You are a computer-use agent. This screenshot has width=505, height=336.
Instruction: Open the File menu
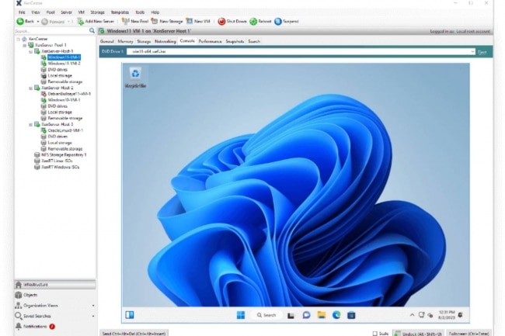click(22, 12)
